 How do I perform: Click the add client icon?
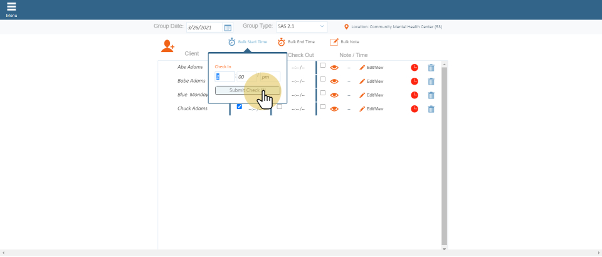(167, 46)
